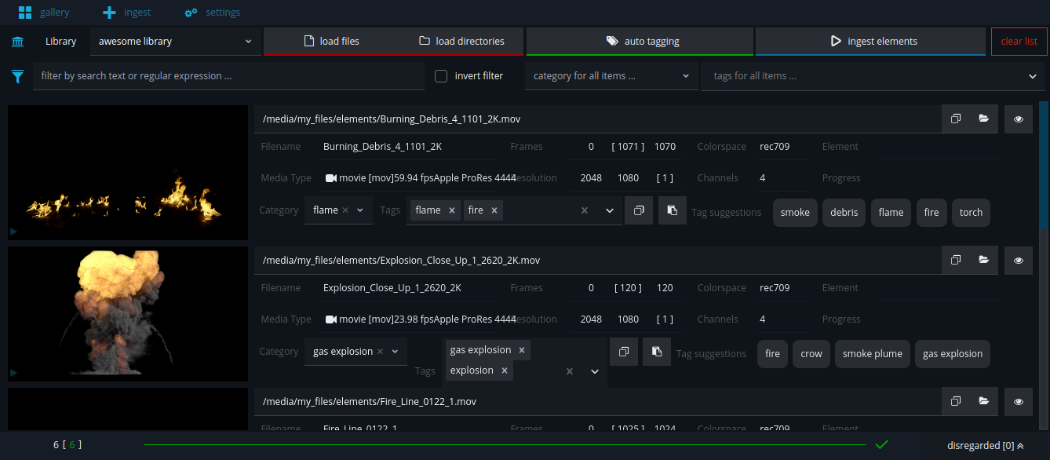Expand category for all items dropdown
This screenshot has height=460, width=1050.
611,76
